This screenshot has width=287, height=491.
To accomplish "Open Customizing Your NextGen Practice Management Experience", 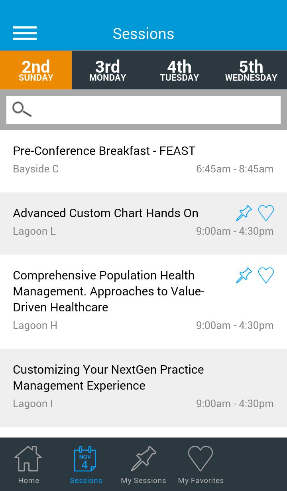I will coord(108,377).
